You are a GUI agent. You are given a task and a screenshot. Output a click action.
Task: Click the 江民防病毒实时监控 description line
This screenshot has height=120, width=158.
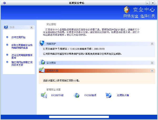(x=82, y=54)
